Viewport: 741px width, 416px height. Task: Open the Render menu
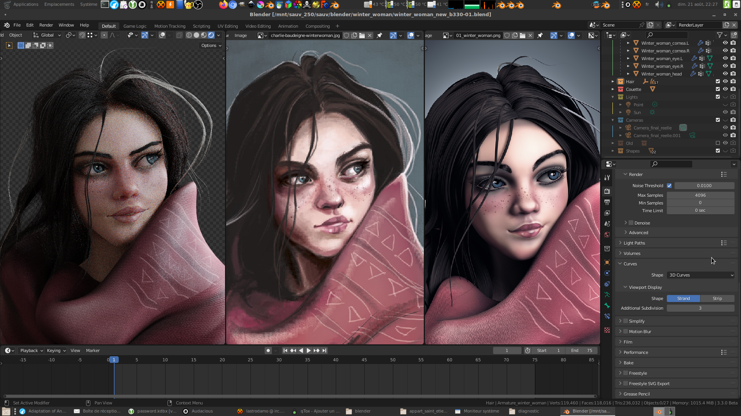46,25
